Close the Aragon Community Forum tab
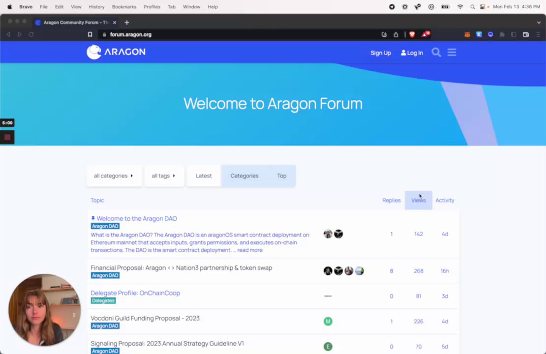 point(115,23)
